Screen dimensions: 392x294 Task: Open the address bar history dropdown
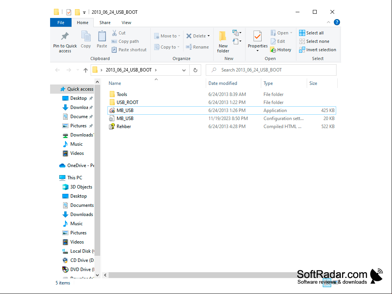pyautogui.click(x=184, y=70)
